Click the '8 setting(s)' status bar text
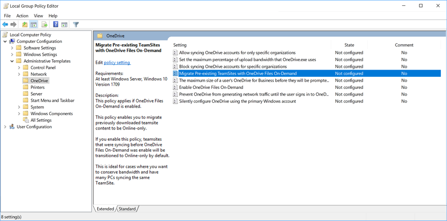The image size is (447, 221). tap(11, 217)
